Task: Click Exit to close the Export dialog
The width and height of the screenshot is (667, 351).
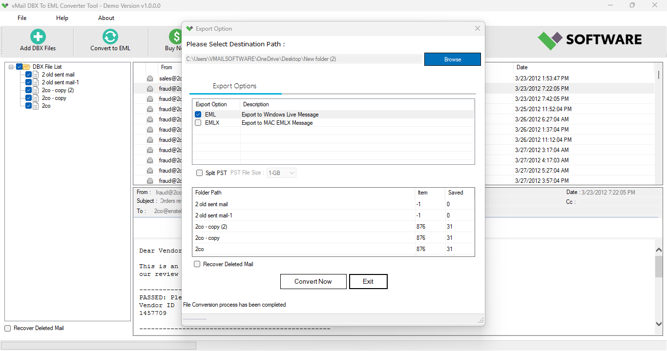Action: click(x=368, y=281)
